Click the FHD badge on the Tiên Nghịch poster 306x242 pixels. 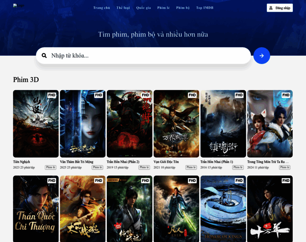[52, 95]
